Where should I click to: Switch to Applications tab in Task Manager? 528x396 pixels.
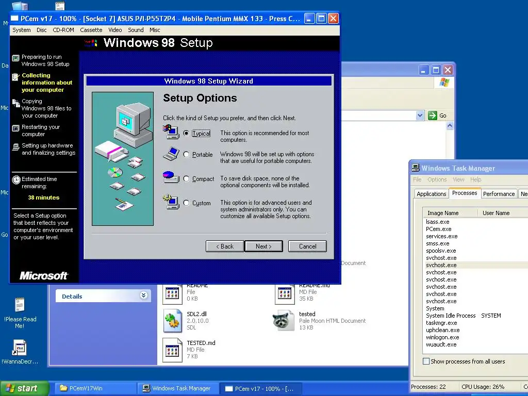tap(432, 194)
